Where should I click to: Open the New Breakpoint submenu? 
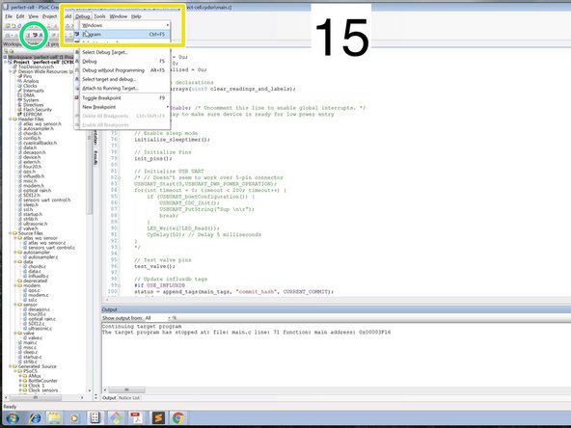tap(122, 107)
